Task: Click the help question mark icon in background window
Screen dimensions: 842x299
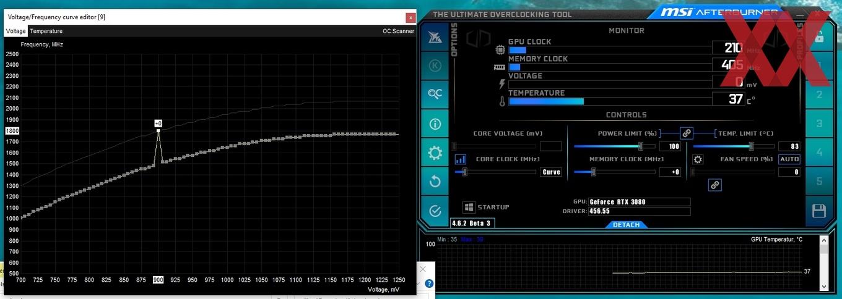Action: coord(429,284)
